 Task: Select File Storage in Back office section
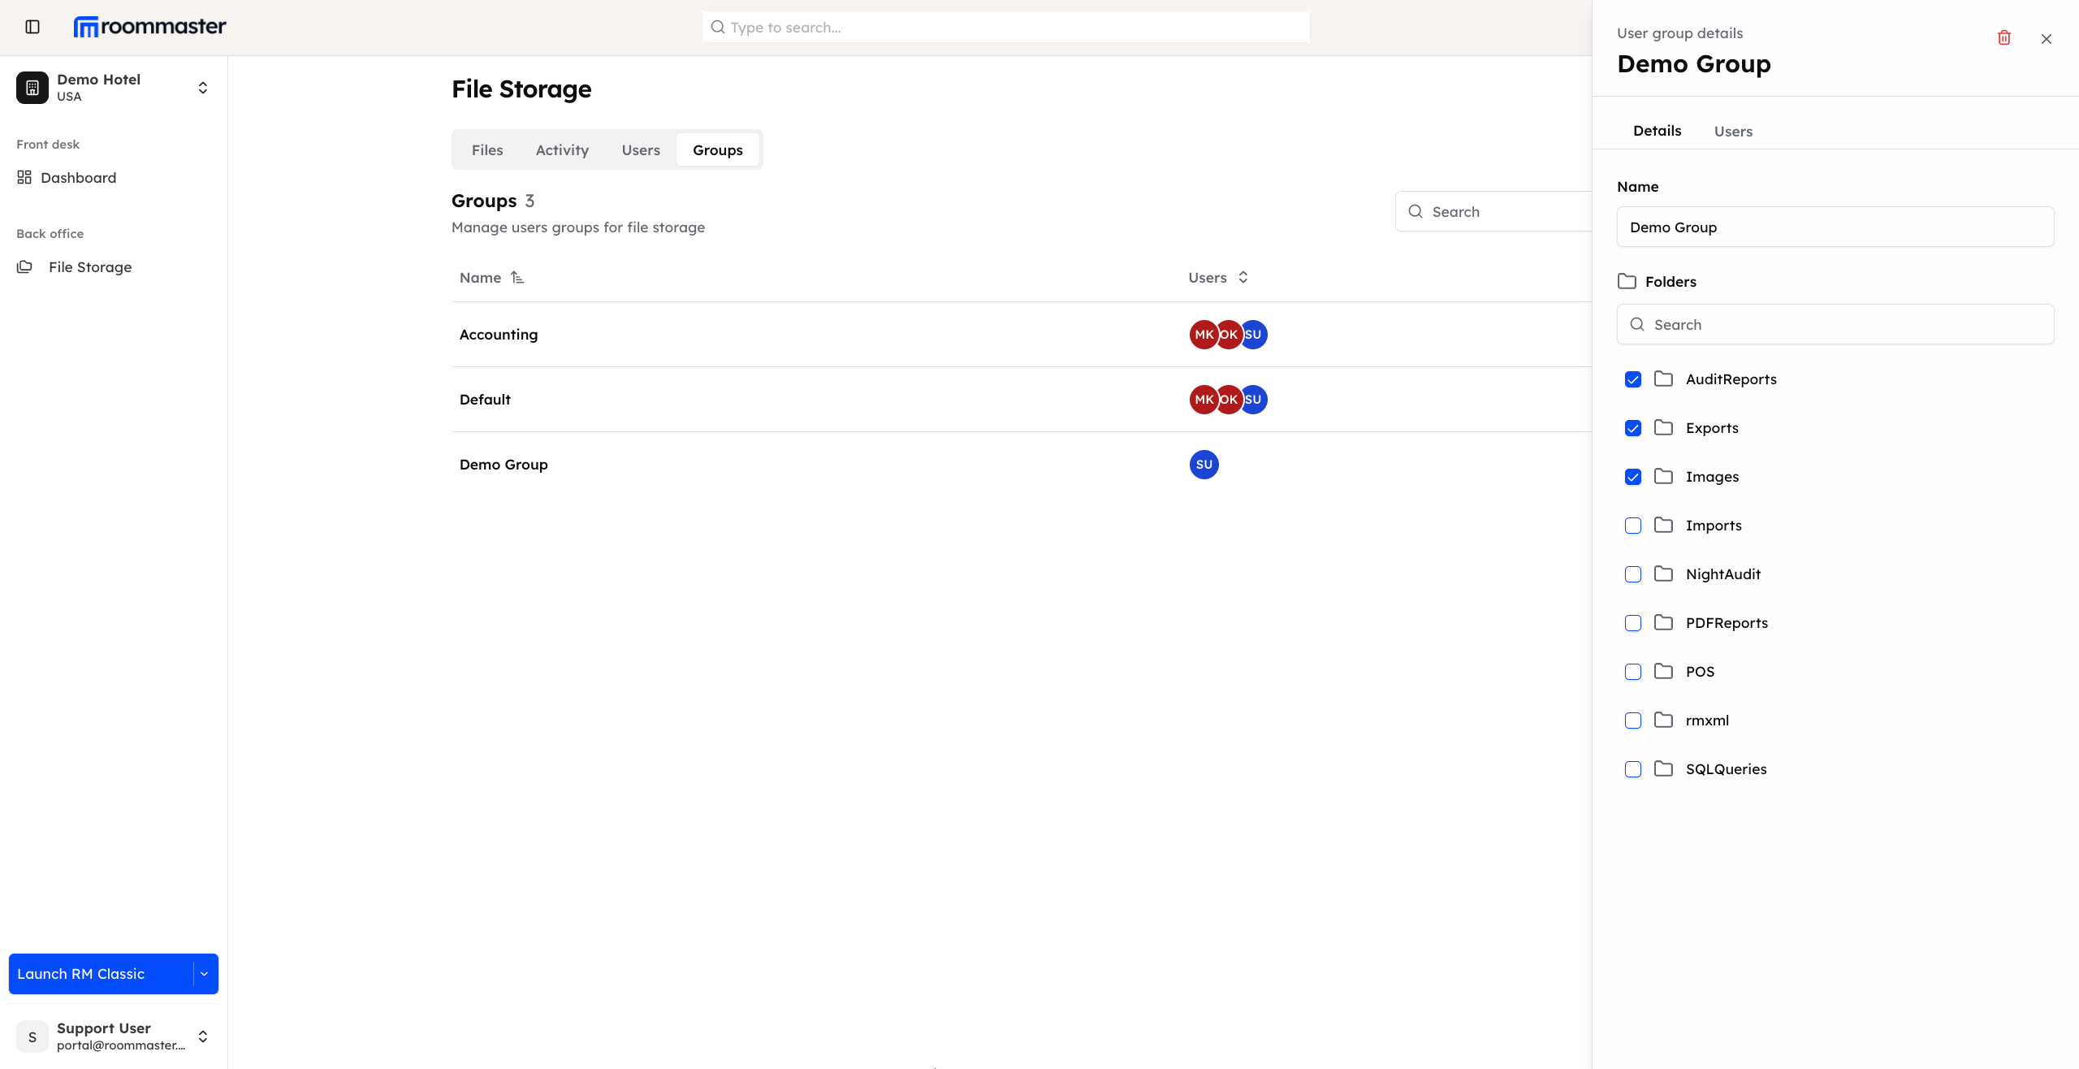[89, 266]
